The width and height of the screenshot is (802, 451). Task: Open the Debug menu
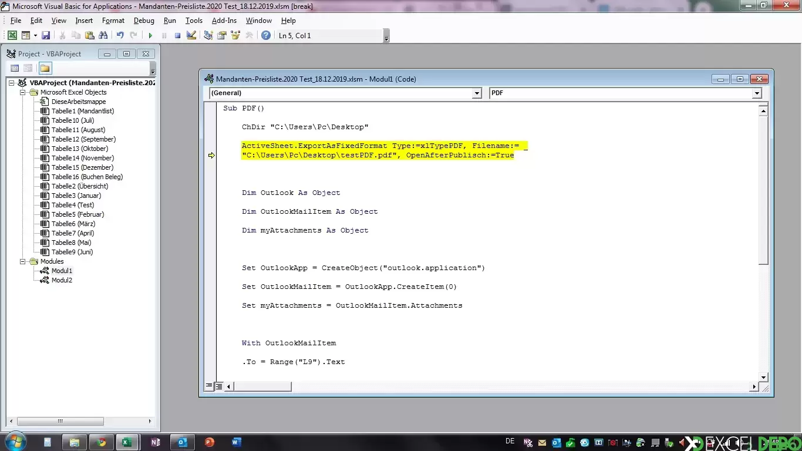pos(144,20)
